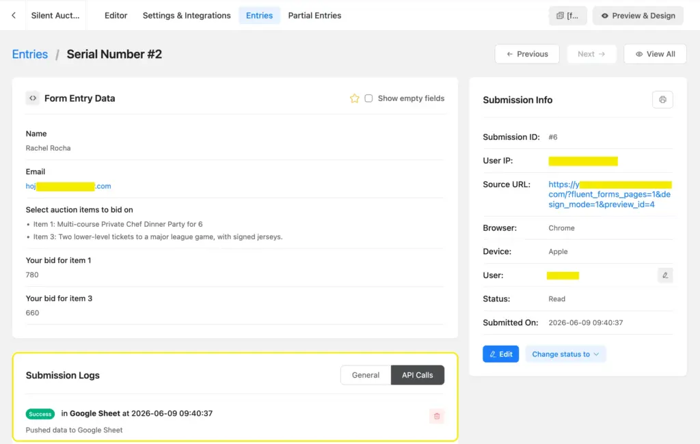Click Submission ID value #6

click(553, 137)
